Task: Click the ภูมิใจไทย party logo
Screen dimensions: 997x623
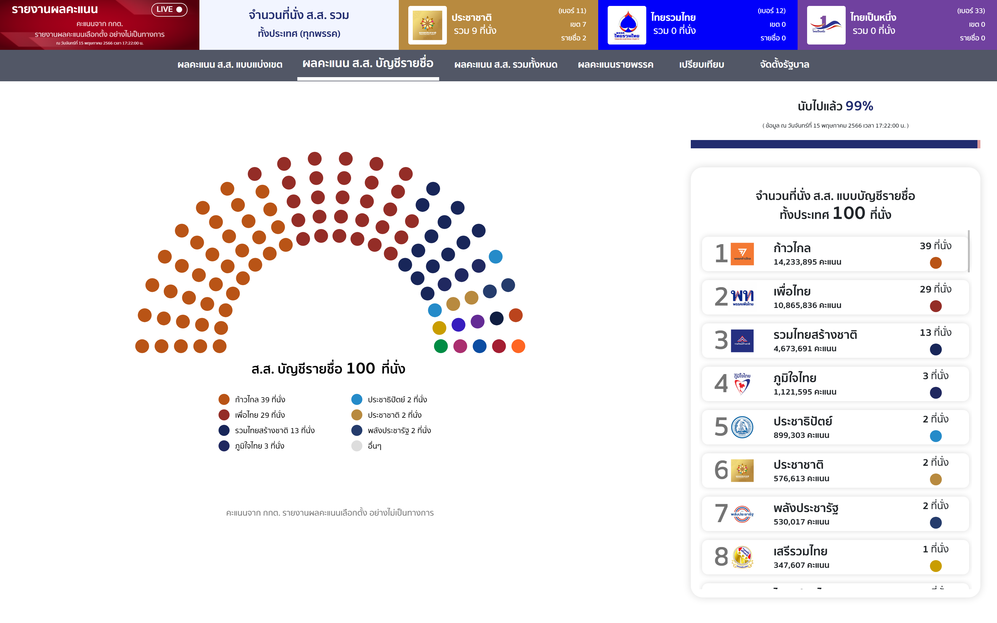Action: [x=742, y=384]
